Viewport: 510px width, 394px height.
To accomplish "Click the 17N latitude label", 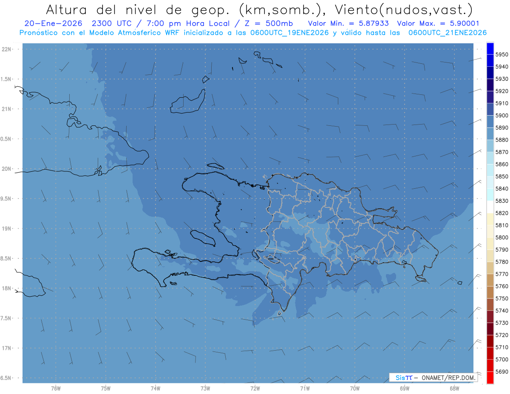I will [x=6, y=348].
